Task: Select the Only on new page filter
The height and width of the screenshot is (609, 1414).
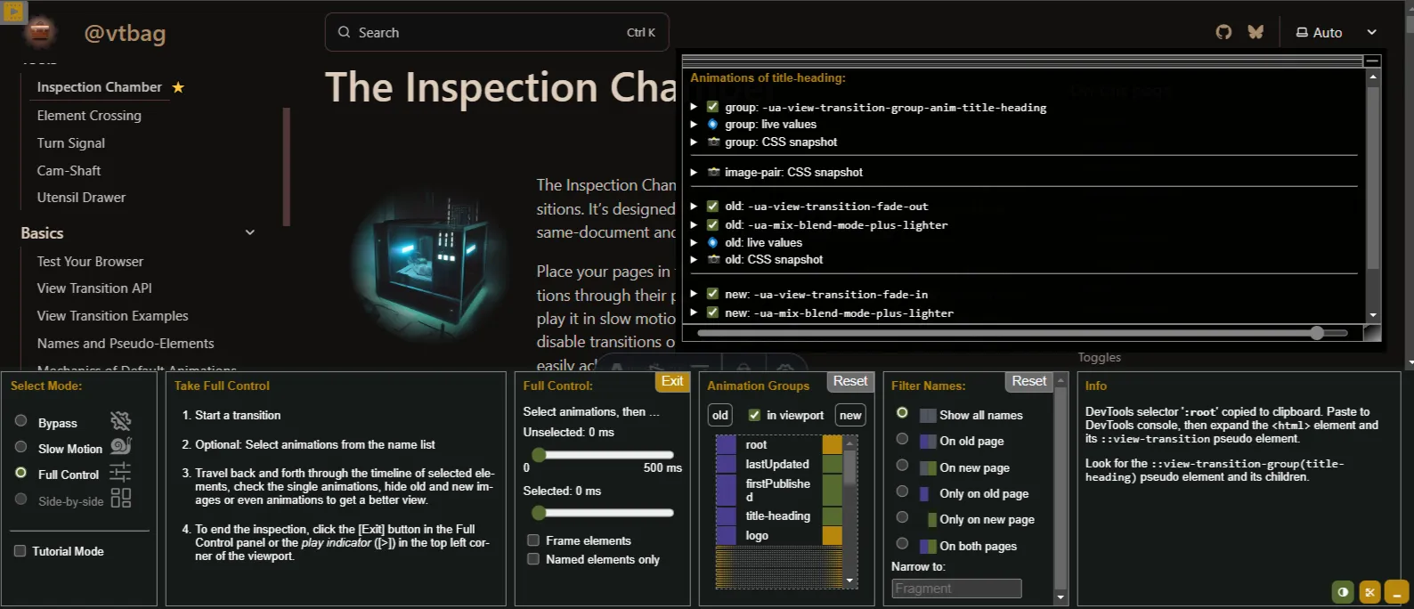Action: 902,517
